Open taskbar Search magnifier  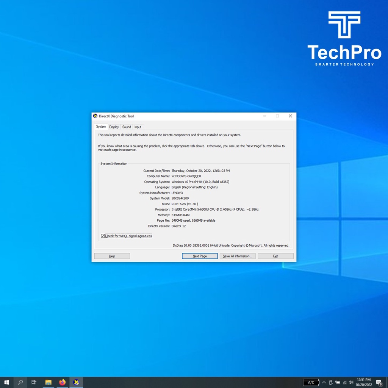20,382
